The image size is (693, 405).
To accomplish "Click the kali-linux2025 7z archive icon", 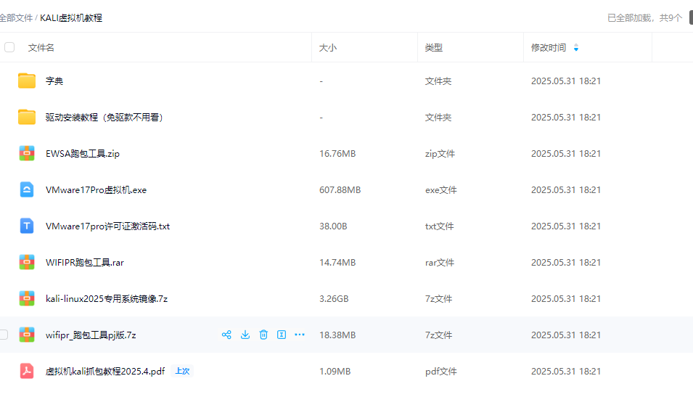I will [x=27, y=298].
